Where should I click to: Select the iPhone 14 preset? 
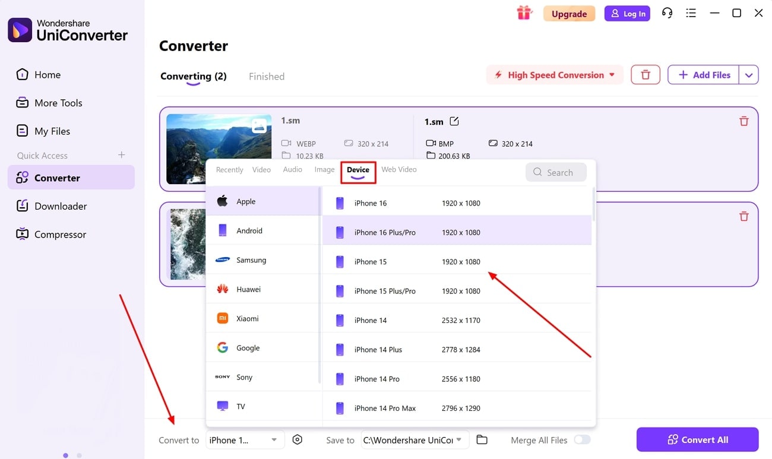pos(457,320)
